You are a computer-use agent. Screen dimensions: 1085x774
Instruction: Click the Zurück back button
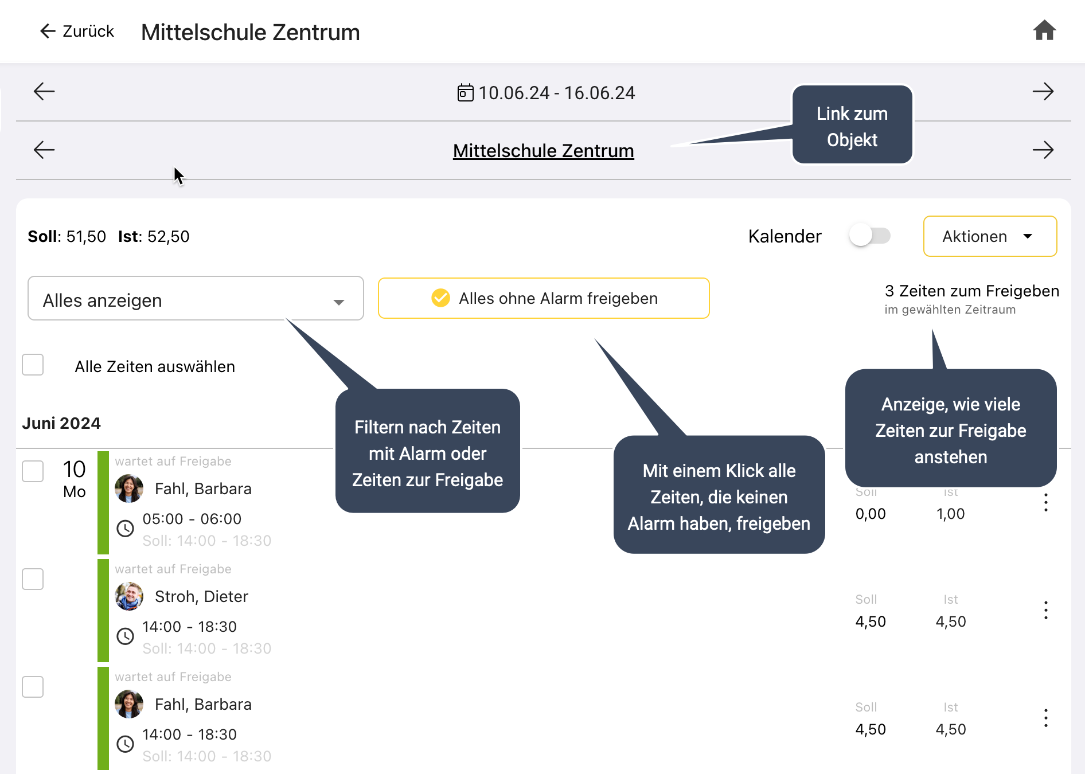click(x=77, y=31)
